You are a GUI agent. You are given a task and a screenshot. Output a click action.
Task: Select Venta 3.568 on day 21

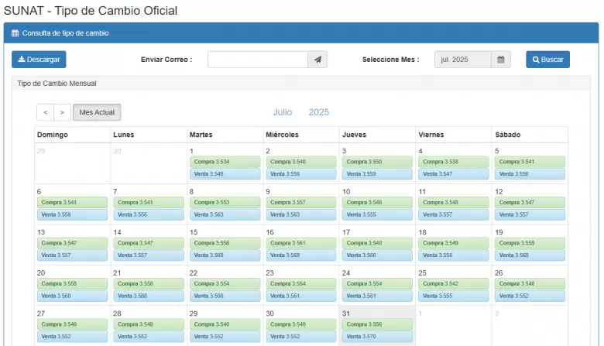tap(149, 296)
